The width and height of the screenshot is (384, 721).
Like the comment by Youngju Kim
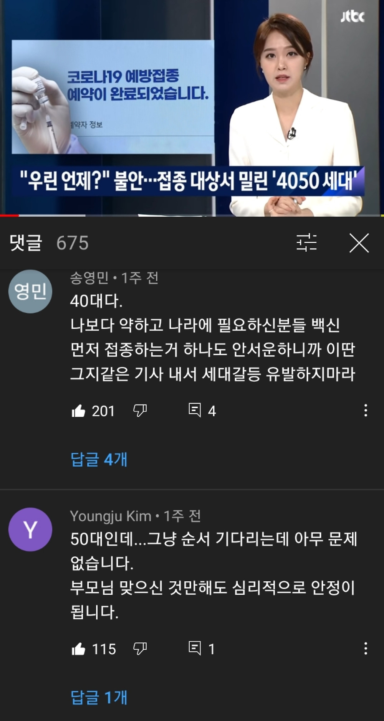(78, 649)
